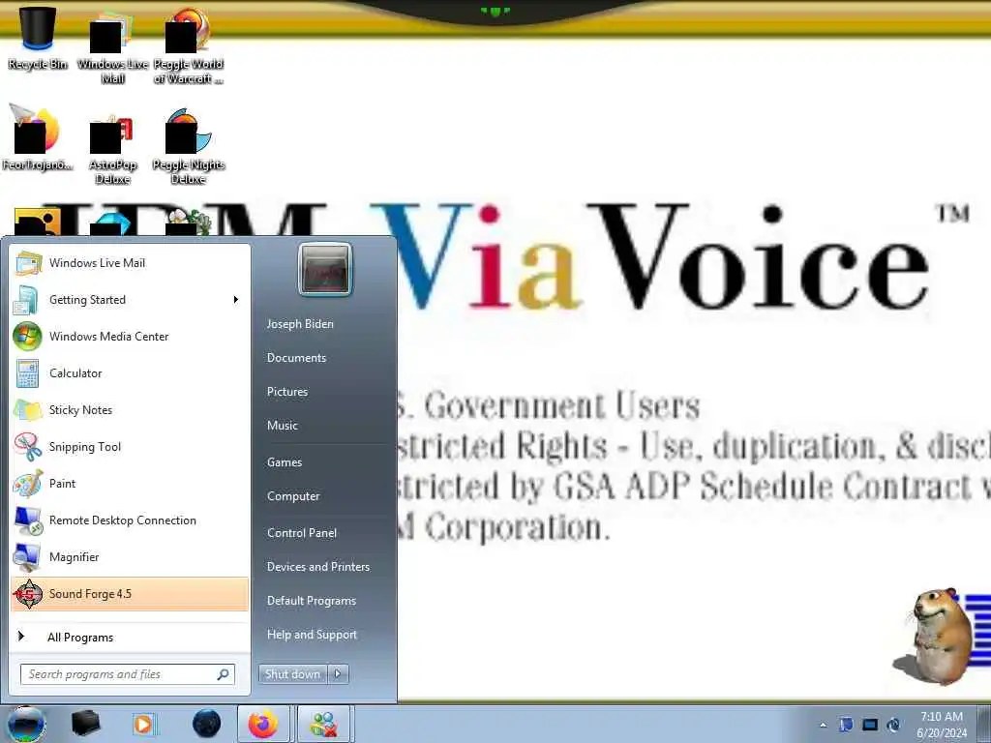Open Games explorer
This screenshot has width=991, height=743.
tap(285, 461)
